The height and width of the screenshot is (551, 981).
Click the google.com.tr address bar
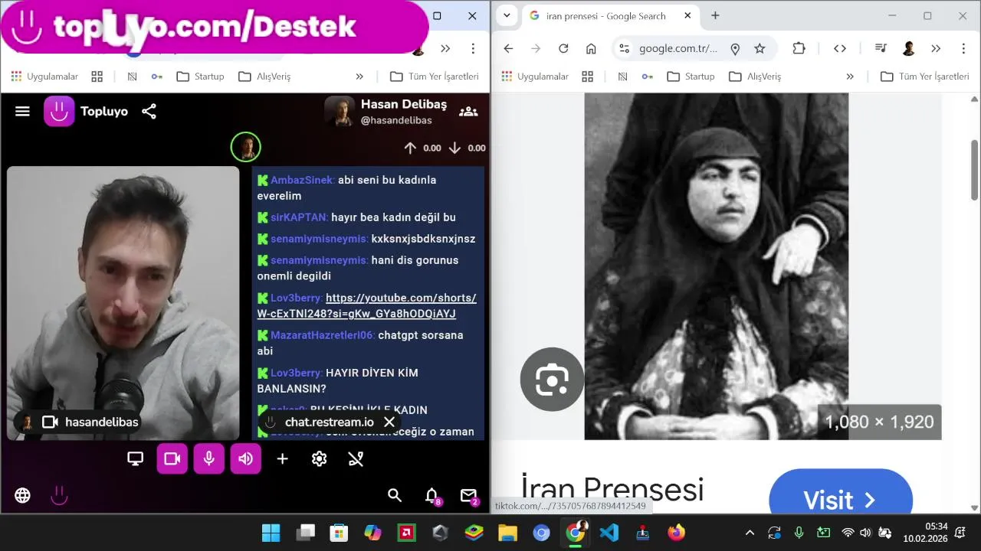[x=678, y=48]
